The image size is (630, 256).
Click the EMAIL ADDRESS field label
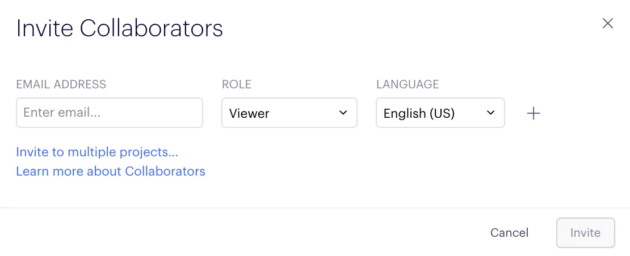[x=61, y=84]
